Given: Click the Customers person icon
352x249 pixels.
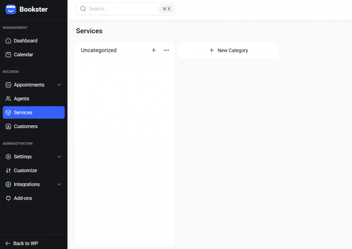Looking at the screenshot, I should tap(8, 126).
